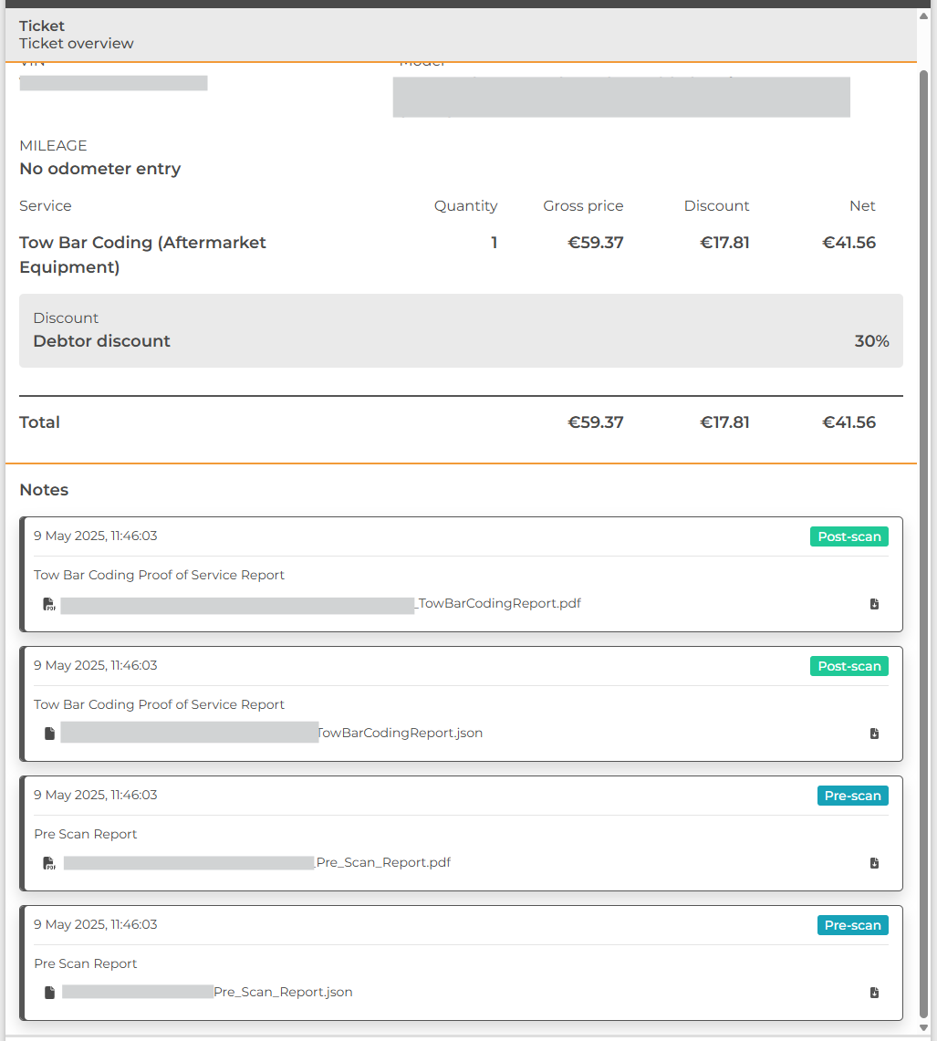Screen dimensions: 937x1041
Task: Click PDF file icon beside Pre_Scan_Report.pdf
Action: (x=49, y=863)
